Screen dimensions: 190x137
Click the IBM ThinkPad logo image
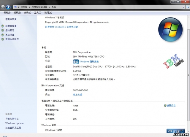coord(174,61)
